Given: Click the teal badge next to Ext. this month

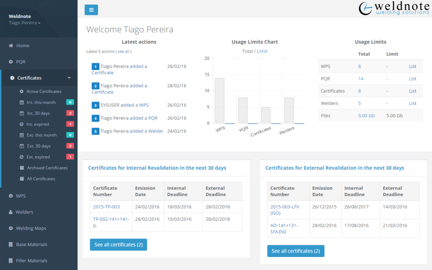Looking at the screenshot, I should point(70,135).
